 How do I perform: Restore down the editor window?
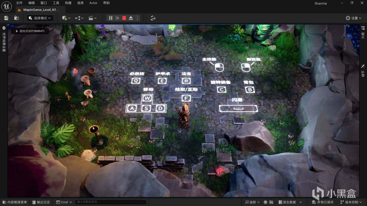pos(352,3)
